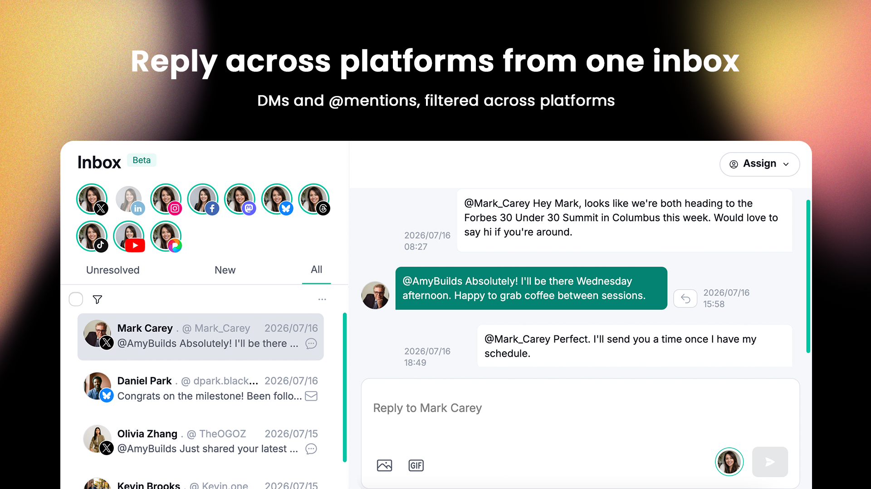Select the Mastodon account avatar
This screenshot has width=871, height=489.
240,199
